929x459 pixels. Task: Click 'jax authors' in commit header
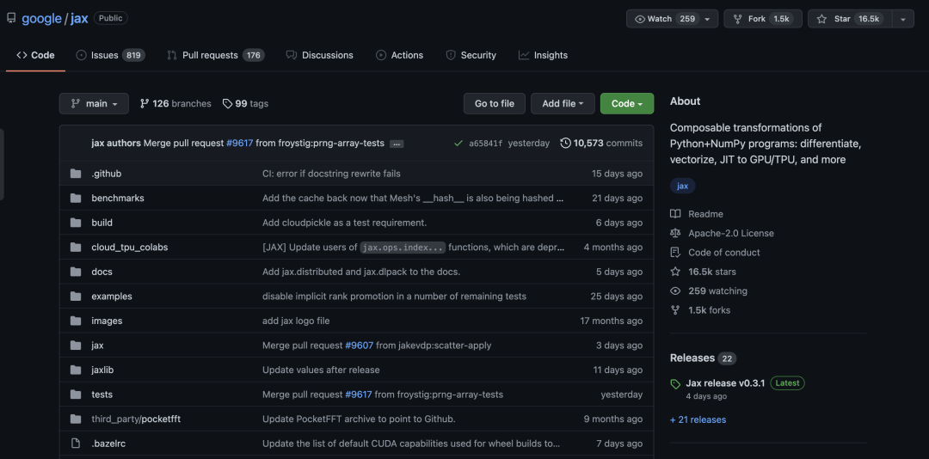[x=116, y=144]
